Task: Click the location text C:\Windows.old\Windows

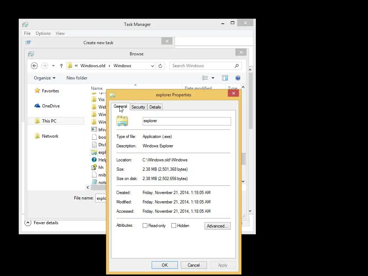Action: 165,160
